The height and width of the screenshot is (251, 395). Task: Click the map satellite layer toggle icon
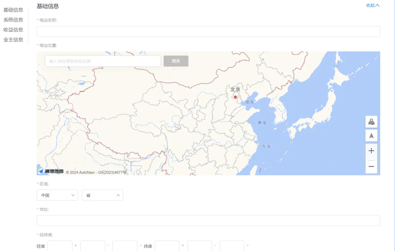click(371, 122)
